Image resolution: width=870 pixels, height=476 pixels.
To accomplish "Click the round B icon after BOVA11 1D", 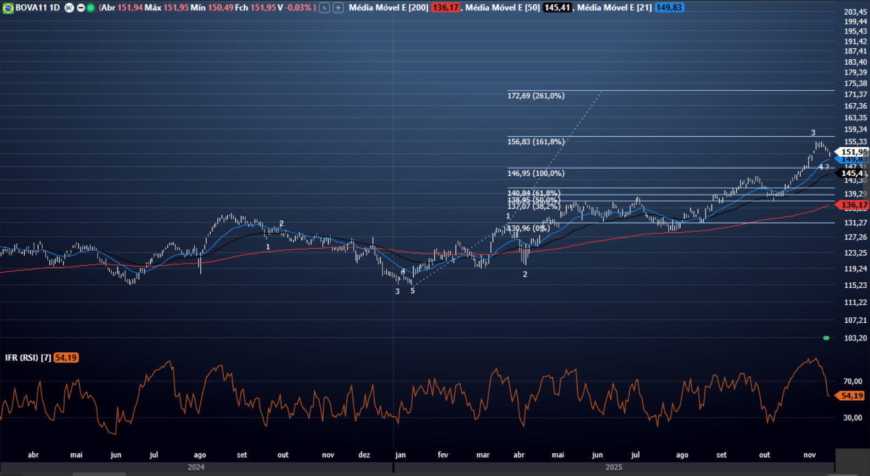I will click(x=69, y=8).
